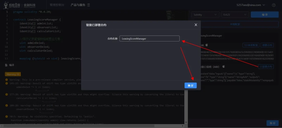The image size is (282, 128).
Task: Click the warning icon beside '145:23: Warning'
Action: coord(7,83)
